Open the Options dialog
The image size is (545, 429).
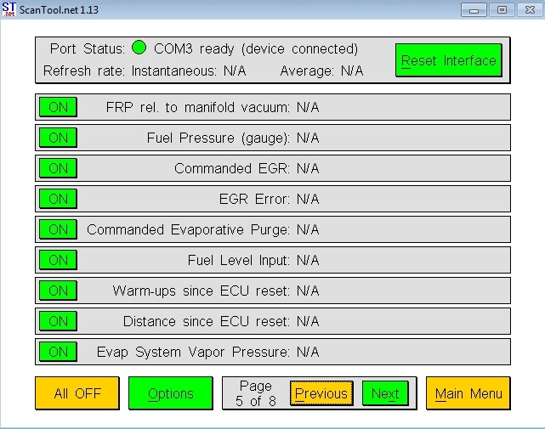click(171, 393)
